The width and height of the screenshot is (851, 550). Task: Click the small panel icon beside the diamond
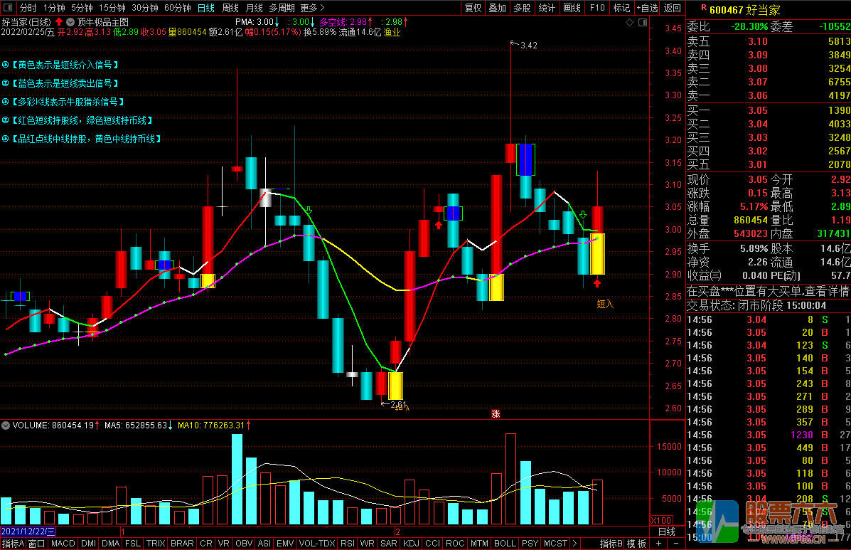pyautogui.click(x=641, y=23)
